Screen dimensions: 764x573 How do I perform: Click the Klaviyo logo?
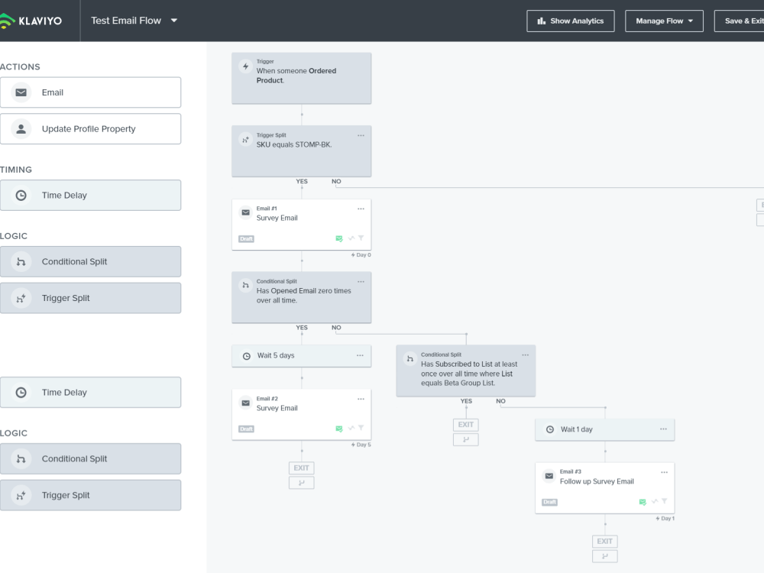coord(31,21)
